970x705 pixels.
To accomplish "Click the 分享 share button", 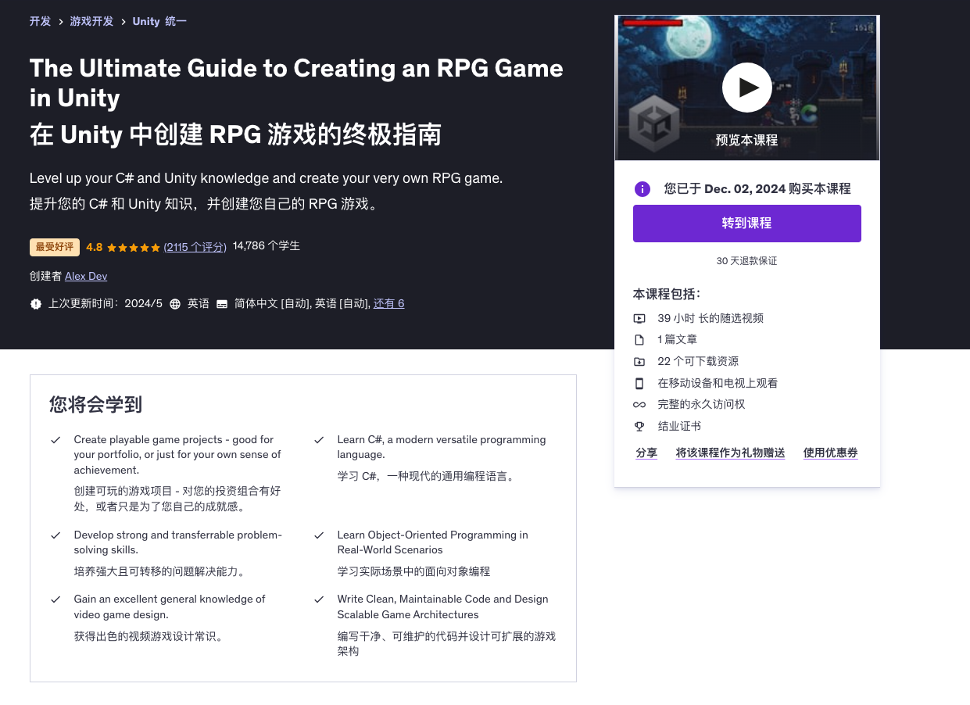I will click(x=646, y=453).
